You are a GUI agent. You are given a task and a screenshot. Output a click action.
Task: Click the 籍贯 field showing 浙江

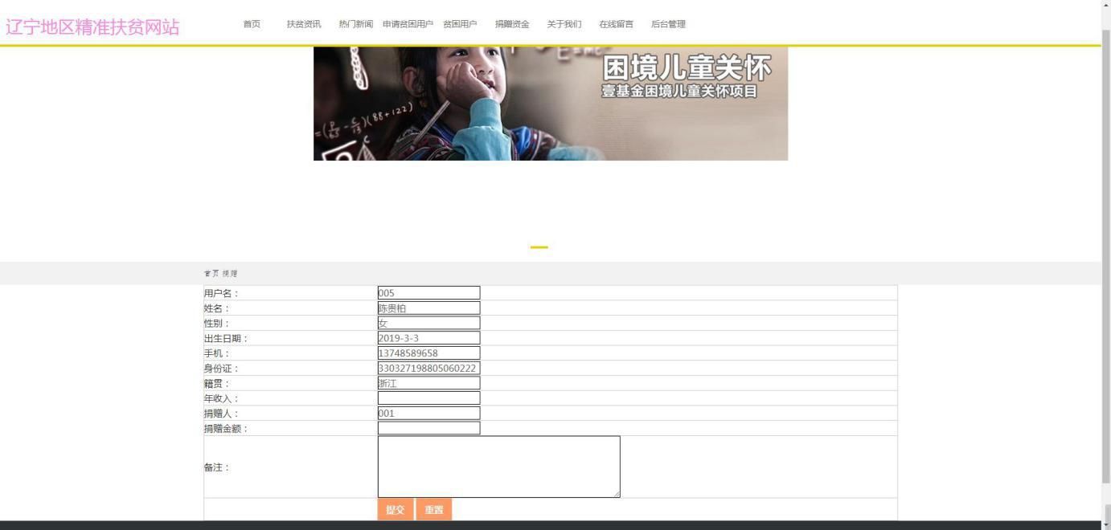coord(428,383)
